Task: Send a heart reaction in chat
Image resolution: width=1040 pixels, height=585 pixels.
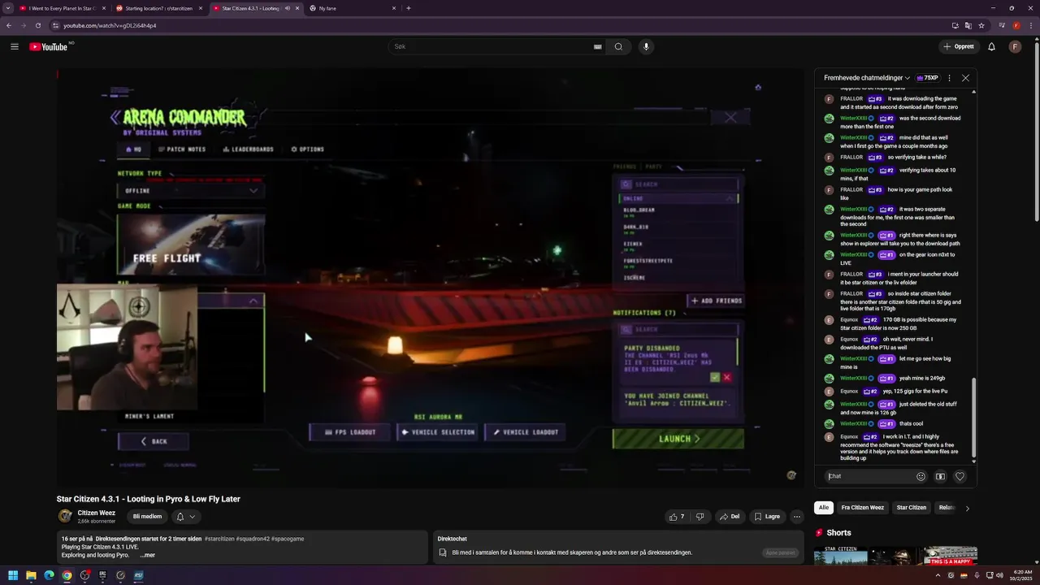Action: pyautogui.click(x=960, y=476)
